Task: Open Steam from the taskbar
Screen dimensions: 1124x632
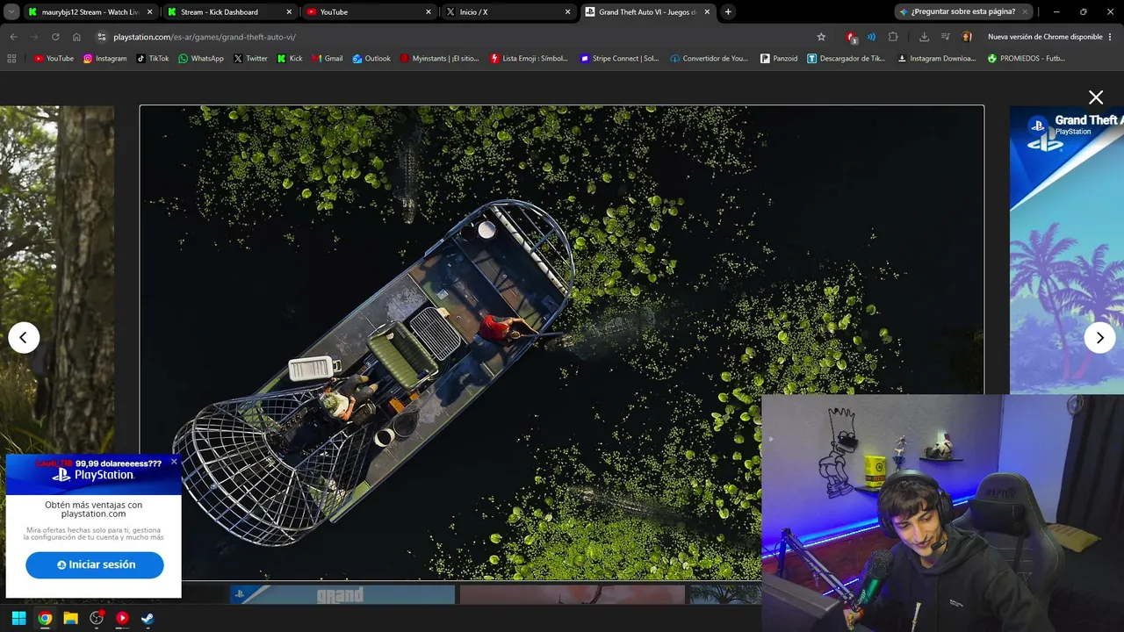Action: 148,618
